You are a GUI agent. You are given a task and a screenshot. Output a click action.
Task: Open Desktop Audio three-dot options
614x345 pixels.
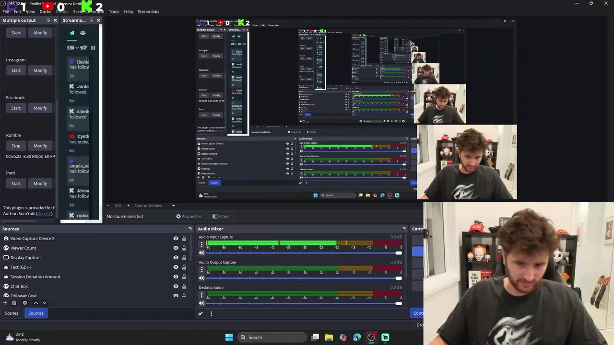coord(202,294)
